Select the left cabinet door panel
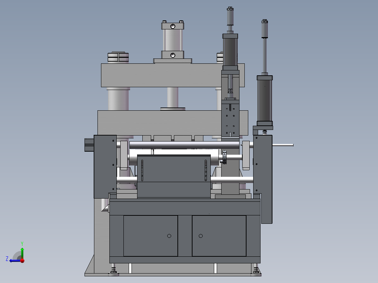 point(150,236)
